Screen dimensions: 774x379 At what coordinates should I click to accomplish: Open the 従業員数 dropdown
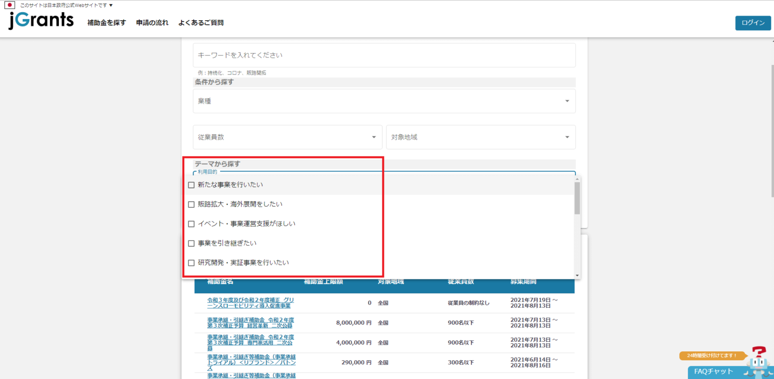click(287, 137)
